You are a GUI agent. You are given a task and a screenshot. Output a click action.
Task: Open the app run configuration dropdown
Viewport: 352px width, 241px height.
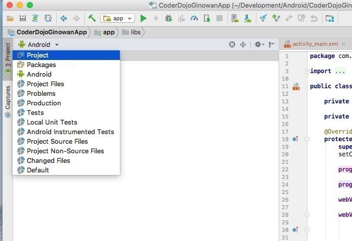(x=118, y=18)
